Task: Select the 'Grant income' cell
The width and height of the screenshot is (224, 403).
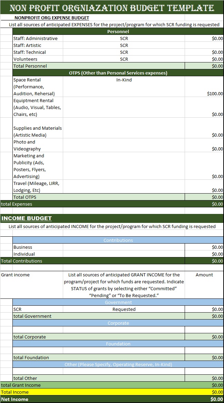Action: [x=32, y=285]
